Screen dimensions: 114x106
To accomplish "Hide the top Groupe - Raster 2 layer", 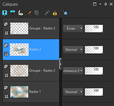I will [6, 33].
